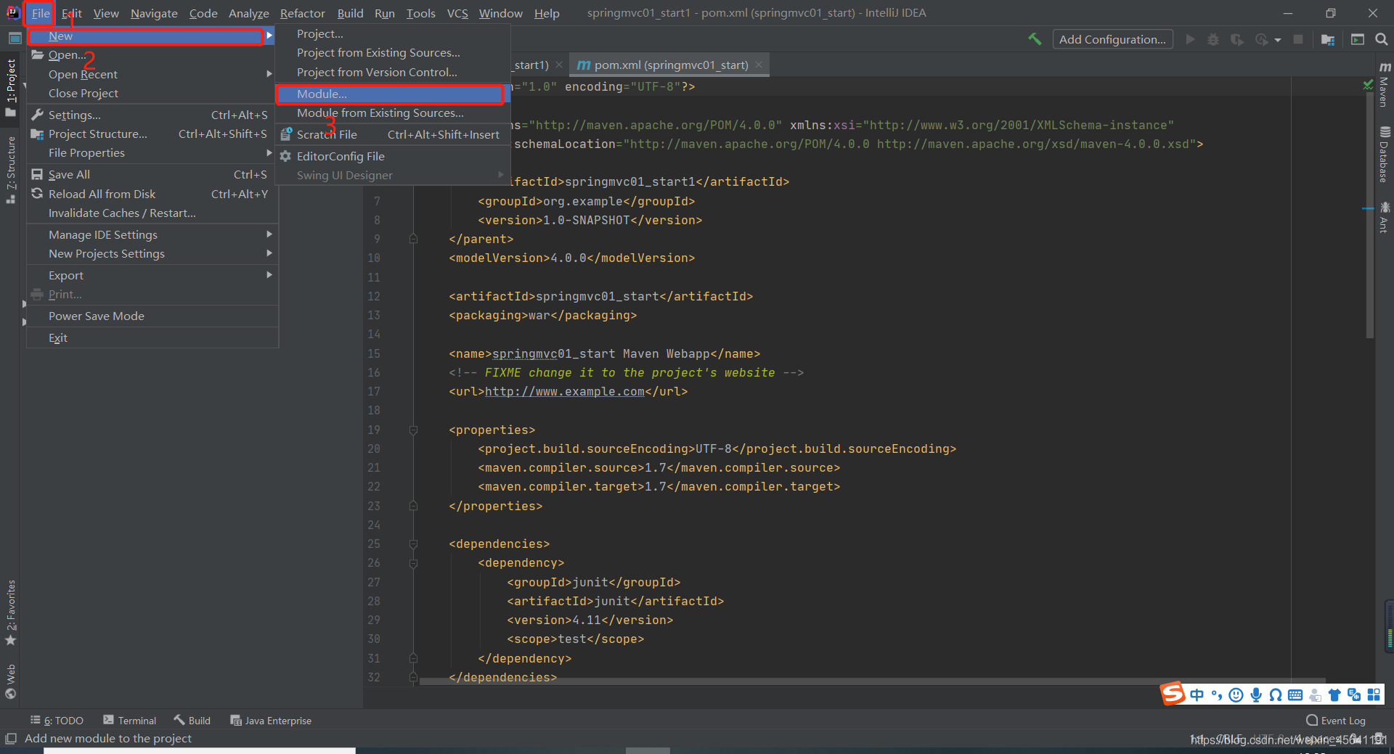Click the Sogou emoji smiley icon

[x=1236, y=694]
